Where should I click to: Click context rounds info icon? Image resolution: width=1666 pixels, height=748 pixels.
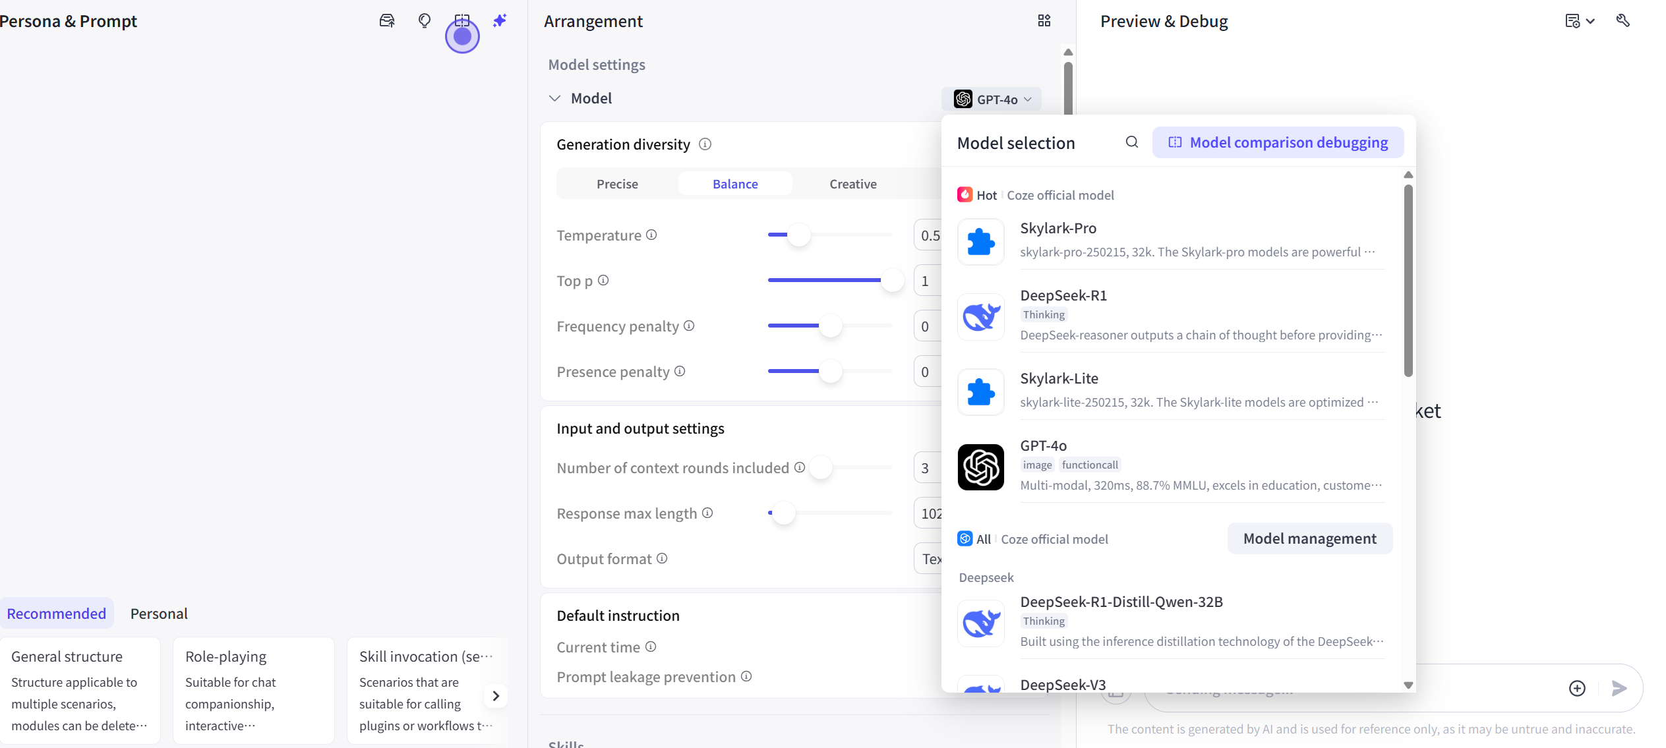pos(800,467)
